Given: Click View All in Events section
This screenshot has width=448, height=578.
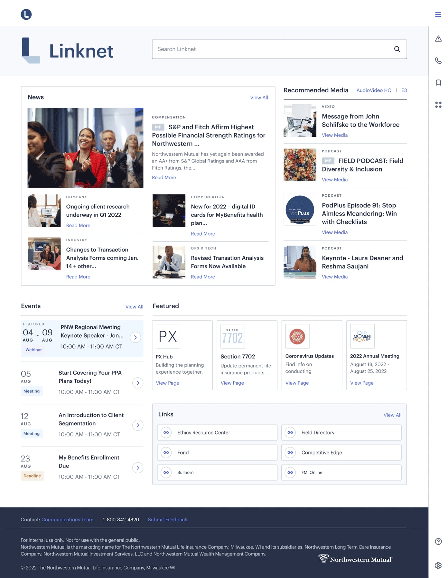Looking at the screenshot, I should point(134,307).
